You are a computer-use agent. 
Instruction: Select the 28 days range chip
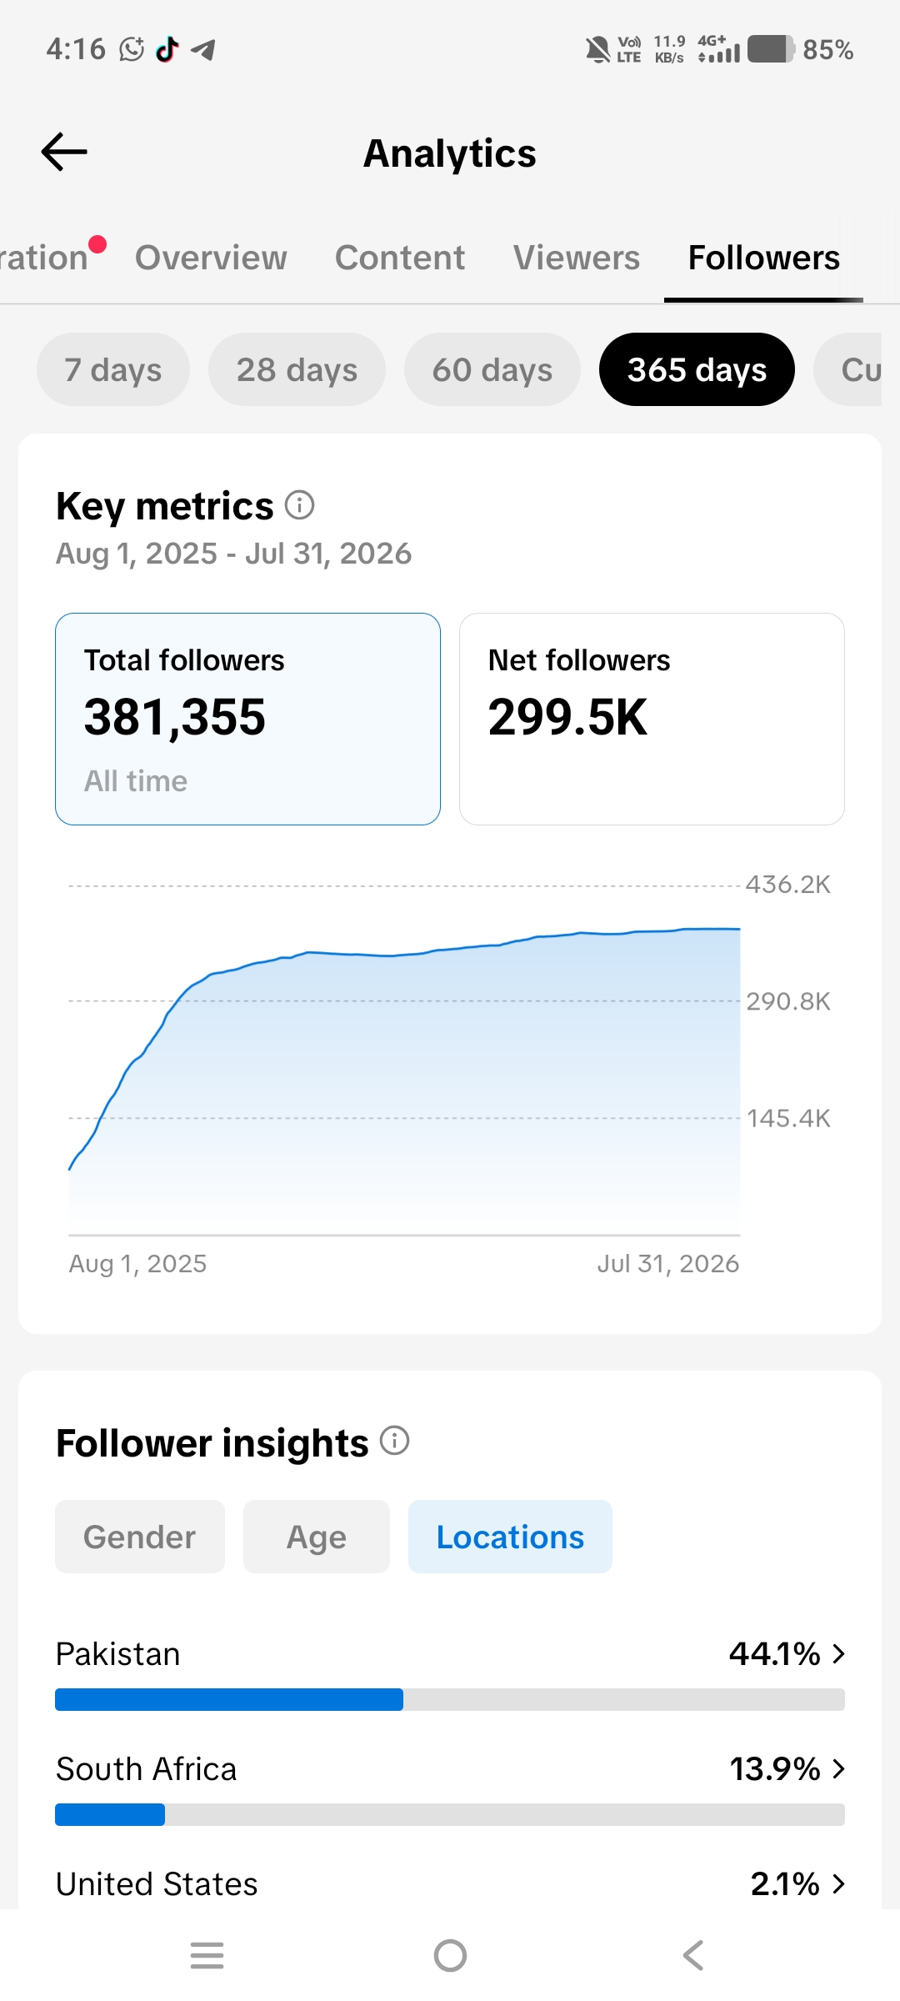(x=297, y=369)
